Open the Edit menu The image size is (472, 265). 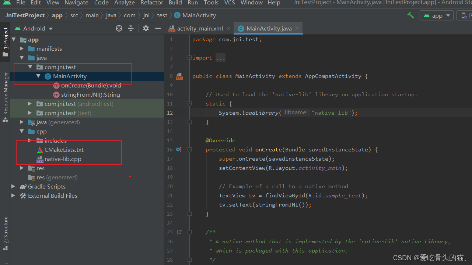[x=36, y=3]
